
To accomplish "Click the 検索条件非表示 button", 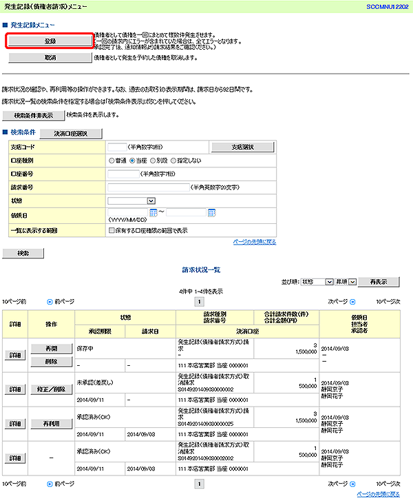I will point(33,116).
